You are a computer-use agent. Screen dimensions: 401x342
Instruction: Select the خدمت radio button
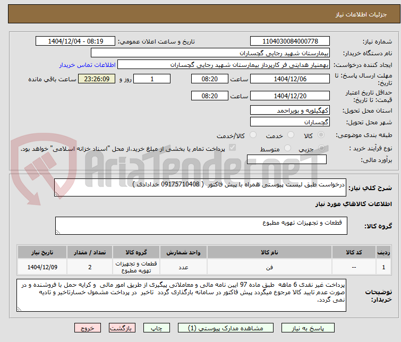tap(291, 135)
